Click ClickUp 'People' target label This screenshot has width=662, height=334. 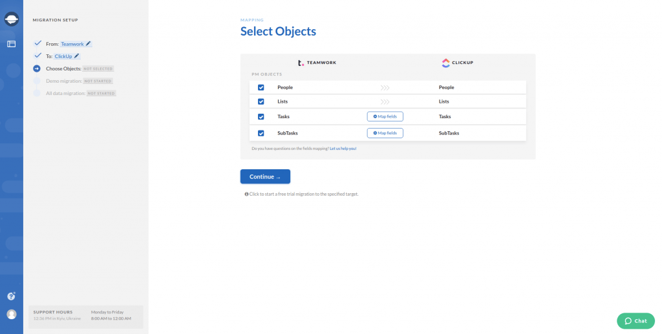coord(446,87)
